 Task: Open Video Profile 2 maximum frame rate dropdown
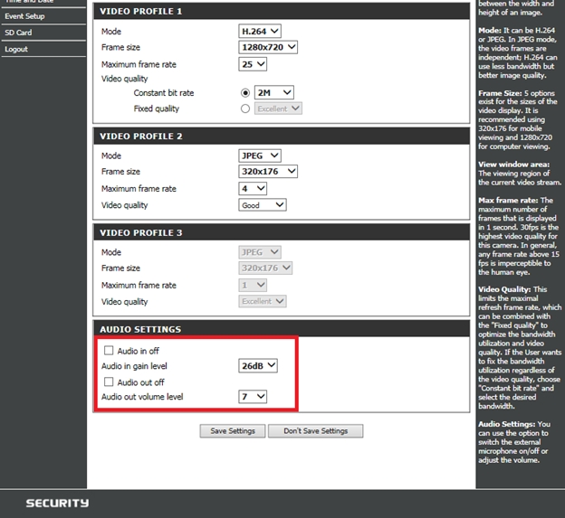(x=254, y=188)
